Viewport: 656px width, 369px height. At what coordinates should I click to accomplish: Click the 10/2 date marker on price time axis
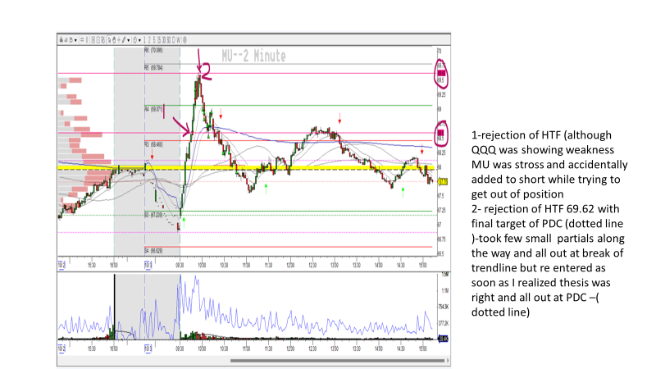coord(61,265)
